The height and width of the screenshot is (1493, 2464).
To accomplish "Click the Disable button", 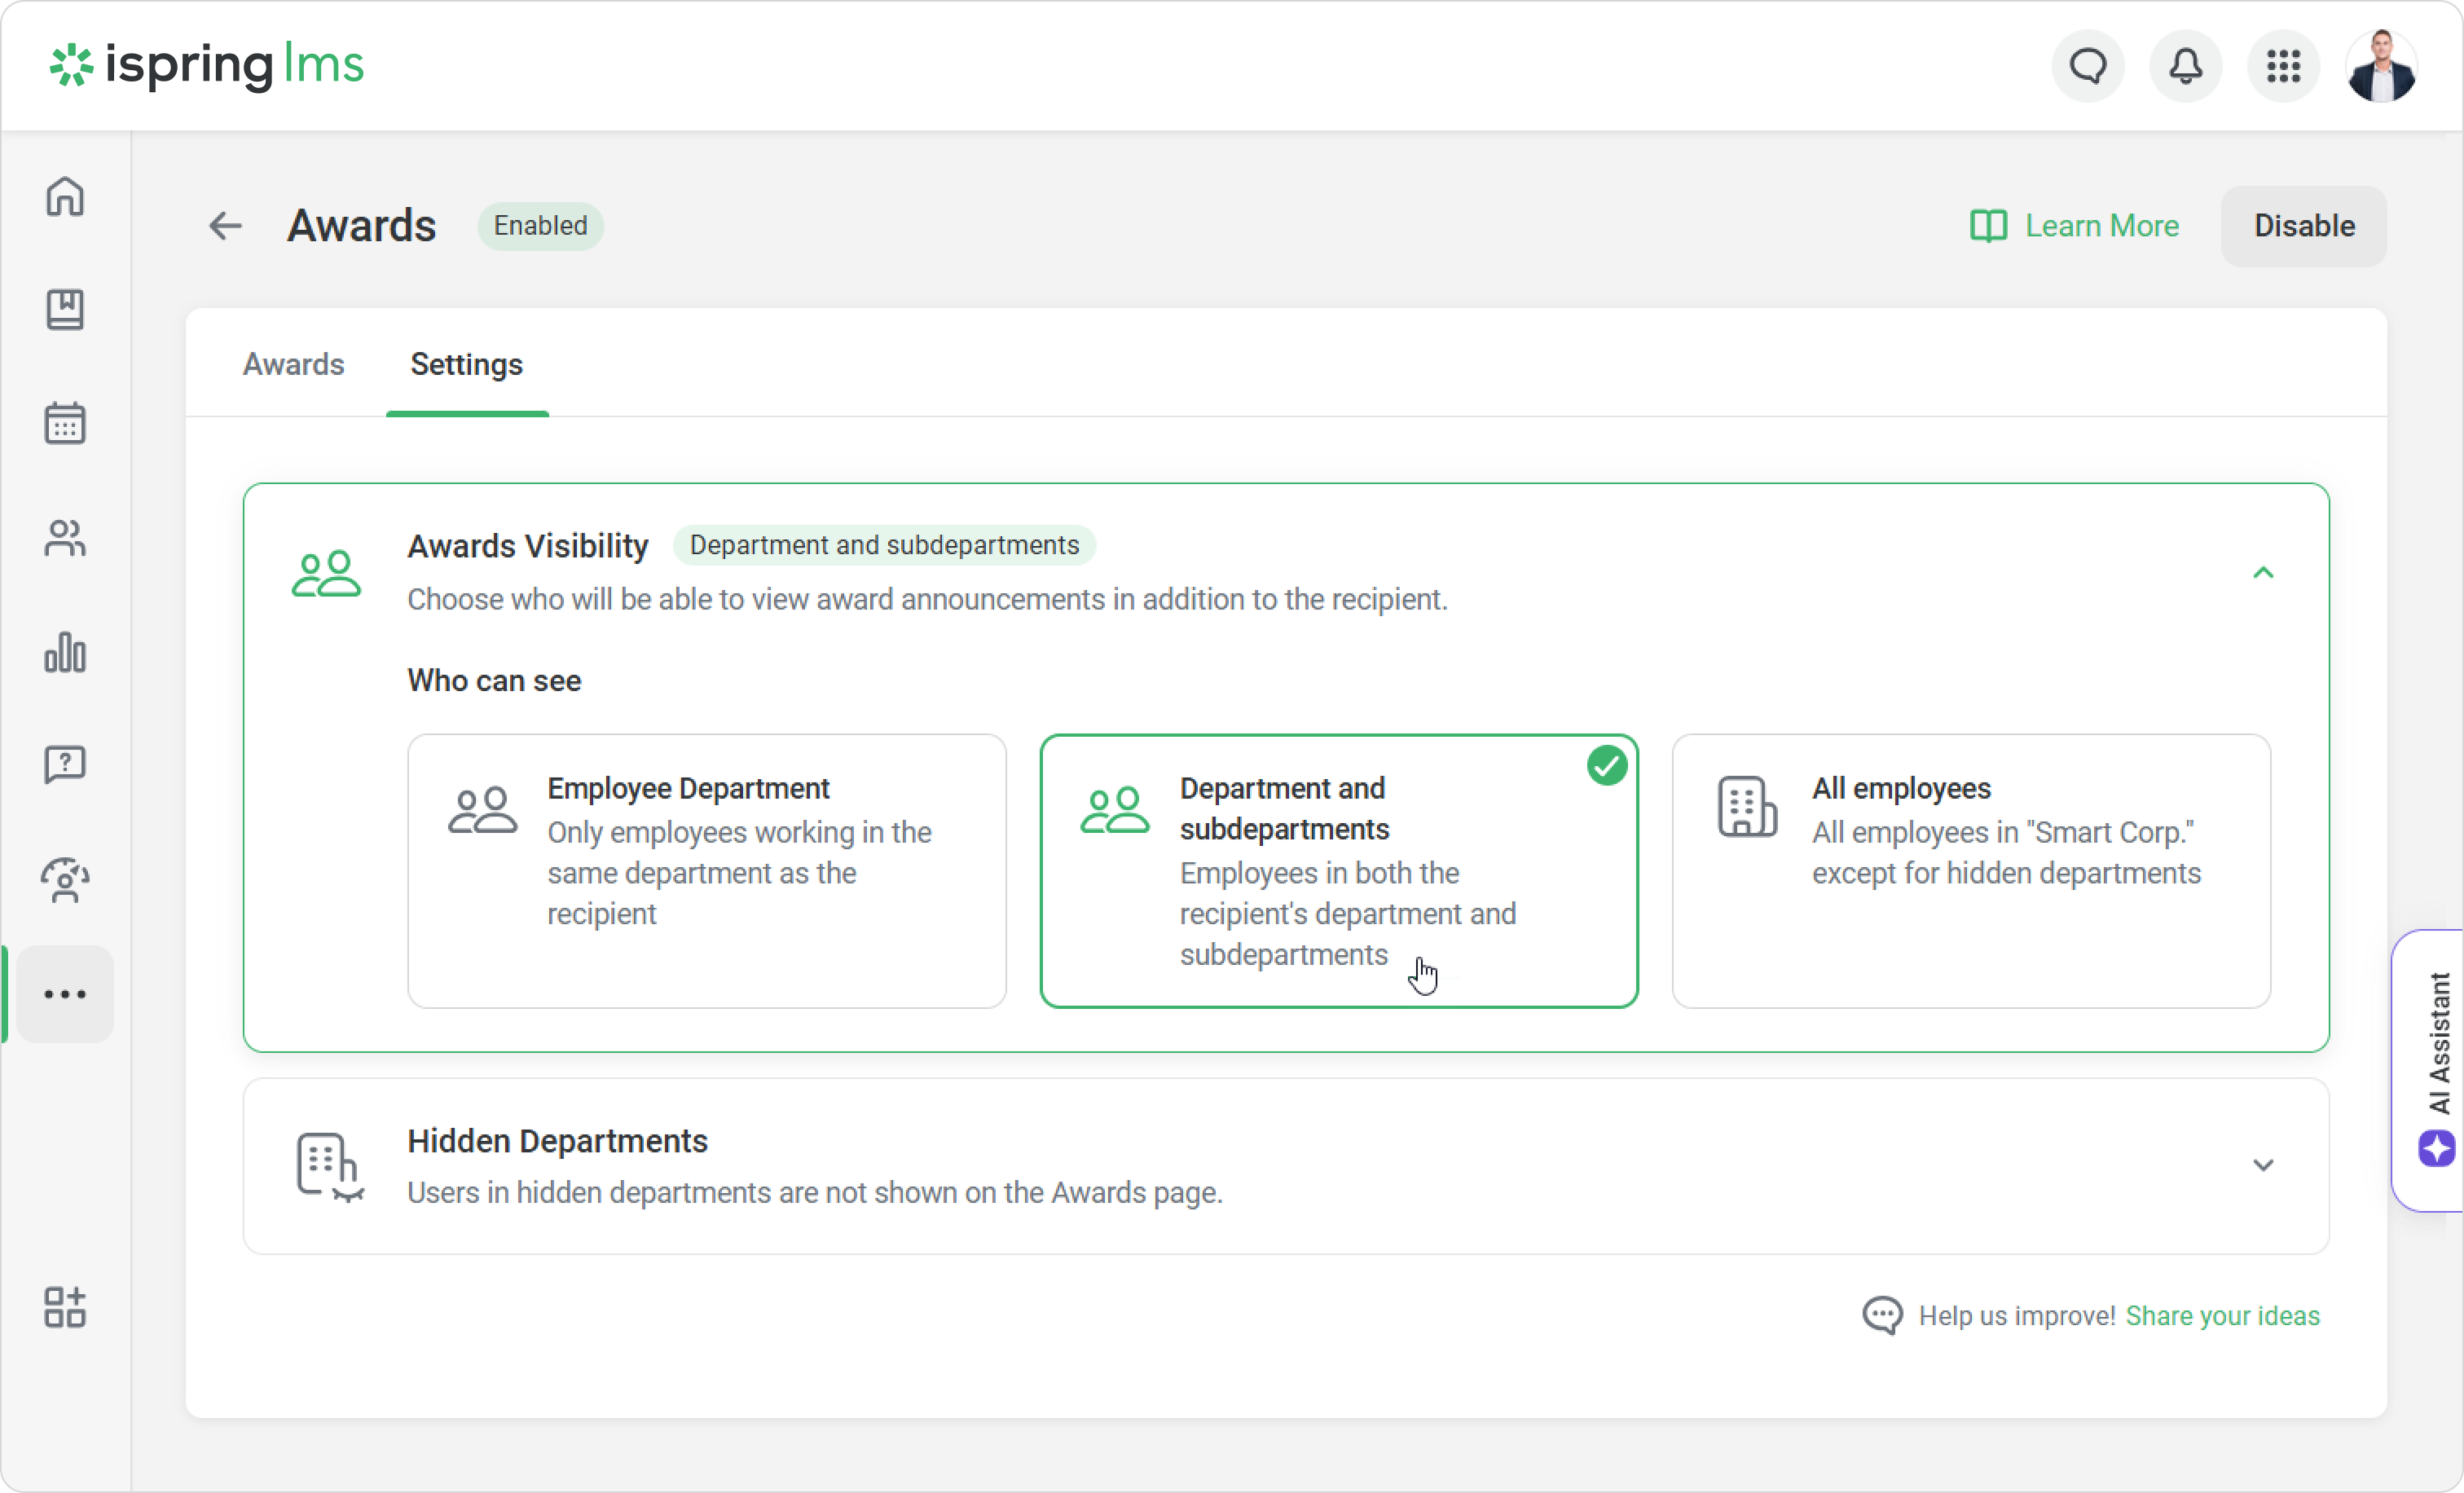I will point(2303,226).
